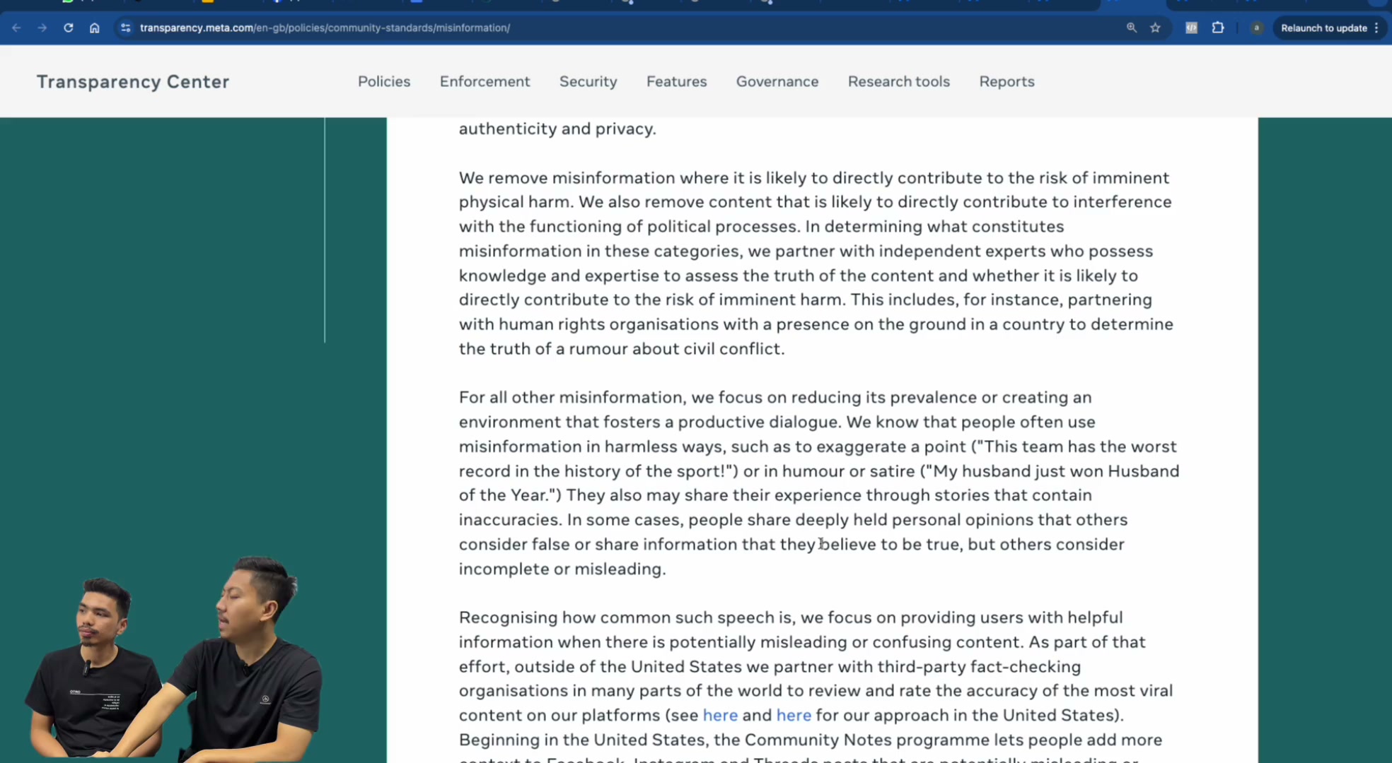Expand the Features navigation item
This screenshot has width=1392, height=763.
tap(676, 81)
